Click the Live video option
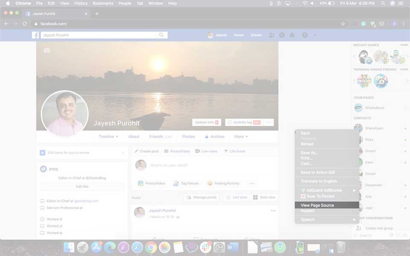 206,151
